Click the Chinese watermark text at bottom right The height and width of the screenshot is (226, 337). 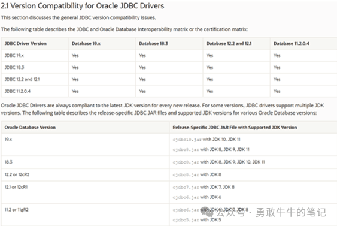pos(271,212)
